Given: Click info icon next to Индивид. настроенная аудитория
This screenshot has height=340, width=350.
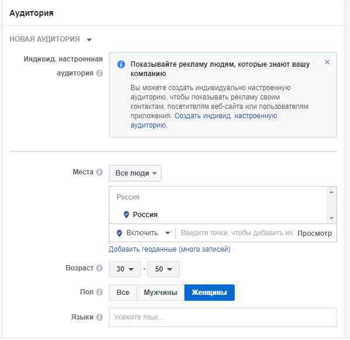Looking at the screenshot, I should [x=99, y=73].
